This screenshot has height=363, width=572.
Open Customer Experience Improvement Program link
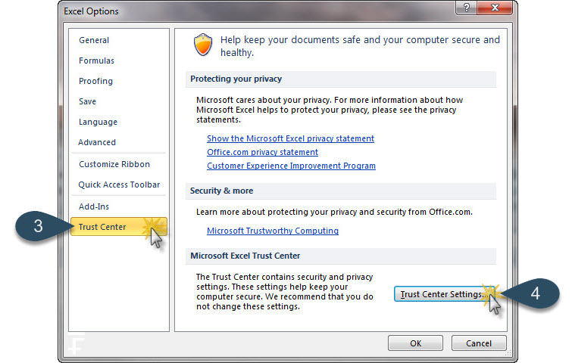point(291,166)
